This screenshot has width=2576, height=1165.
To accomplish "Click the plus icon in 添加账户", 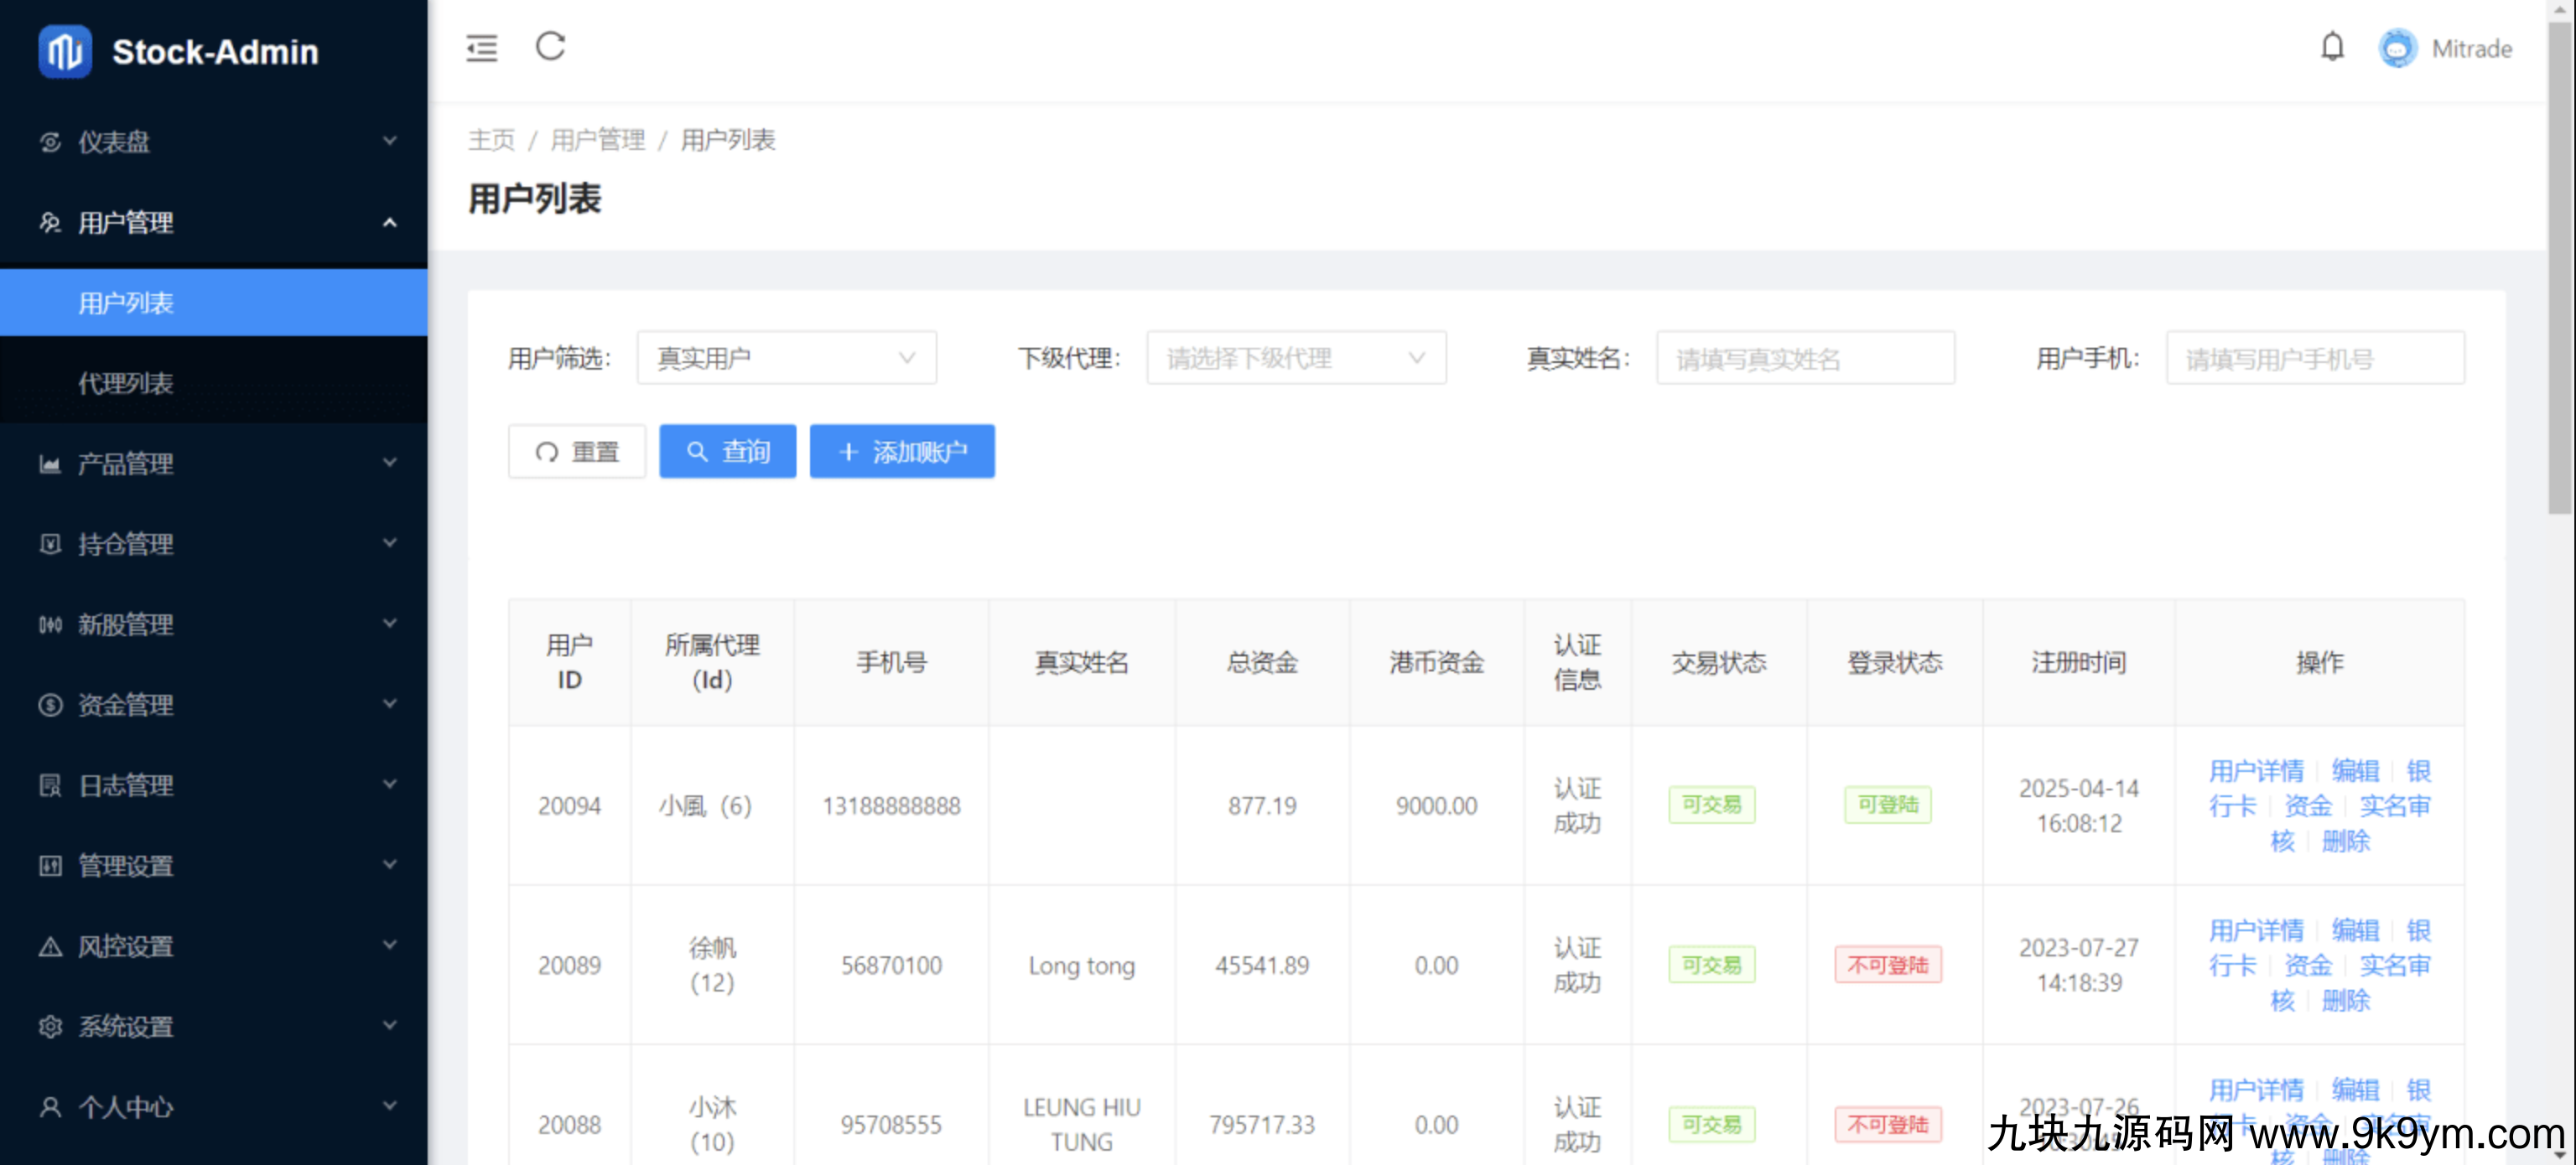I will [x=848, y=452].
